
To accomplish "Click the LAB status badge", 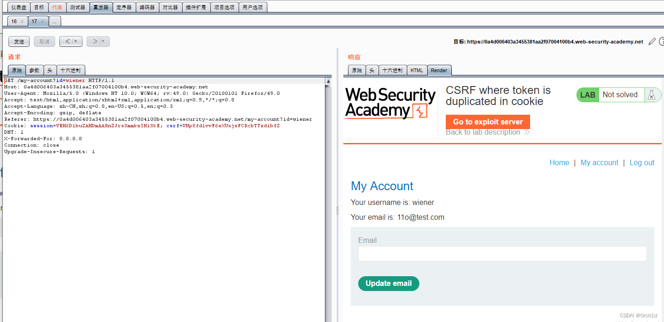I will click(588, 95).
